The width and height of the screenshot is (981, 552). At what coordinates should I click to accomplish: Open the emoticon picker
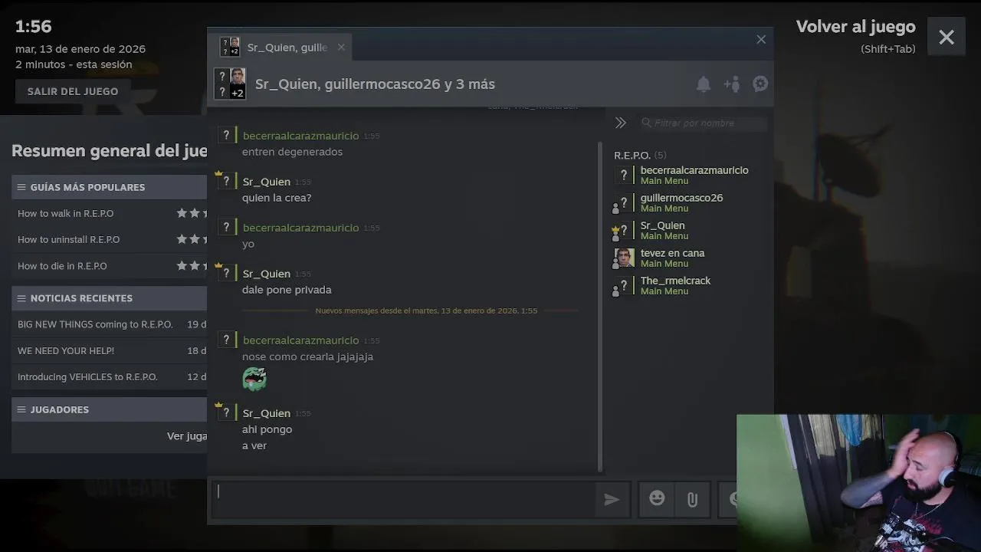point(657,499)
